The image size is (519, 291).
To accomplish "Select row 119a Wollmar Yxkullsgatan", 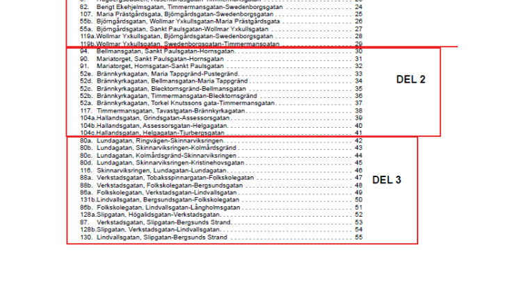I will point(221,36).
